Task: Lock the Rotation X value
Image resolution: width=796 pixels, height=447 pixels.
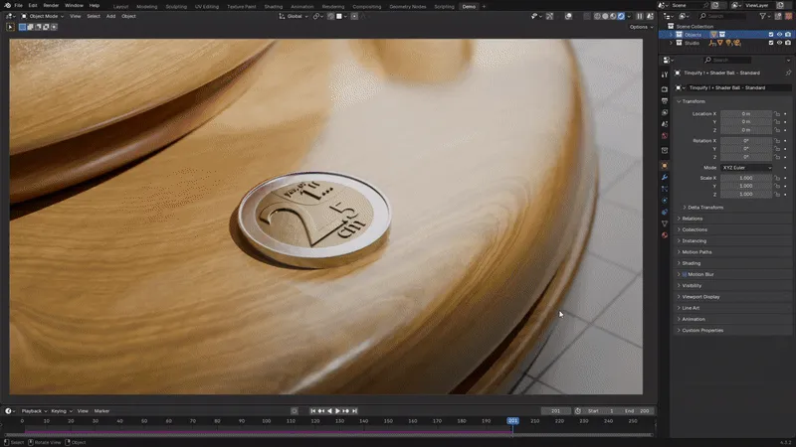Action: pyautogui.click(x=777, y=141)
